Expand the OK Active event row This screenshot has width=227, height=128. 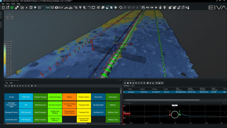[x=124, y=92]
